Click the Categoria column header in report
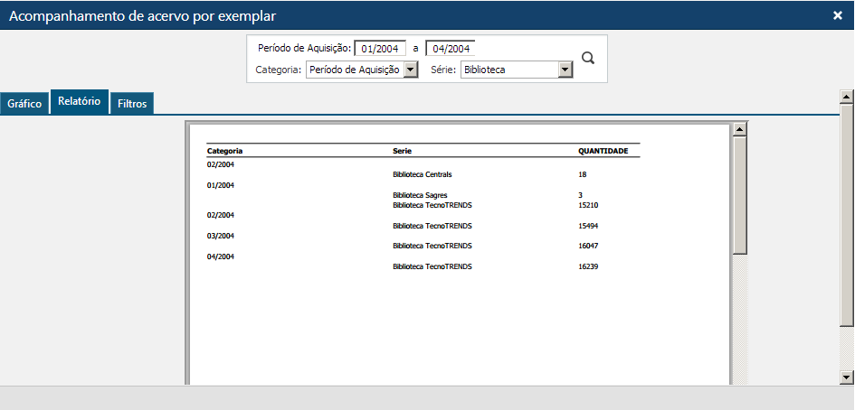 coord(225,151)
